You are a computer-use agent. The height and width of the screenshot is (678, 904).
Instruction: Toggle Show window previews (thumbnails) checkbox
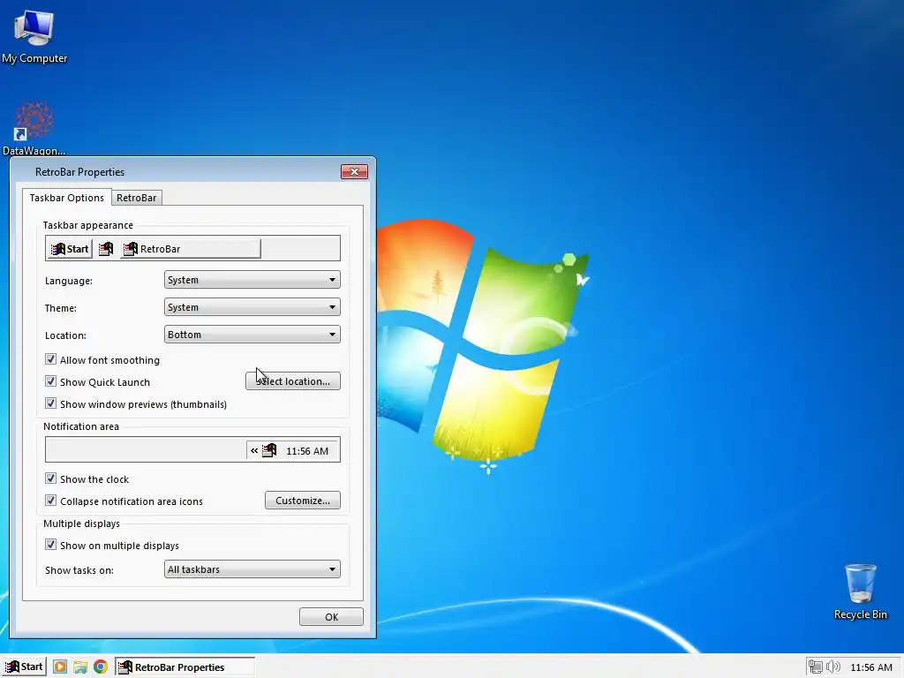(50, 403)
